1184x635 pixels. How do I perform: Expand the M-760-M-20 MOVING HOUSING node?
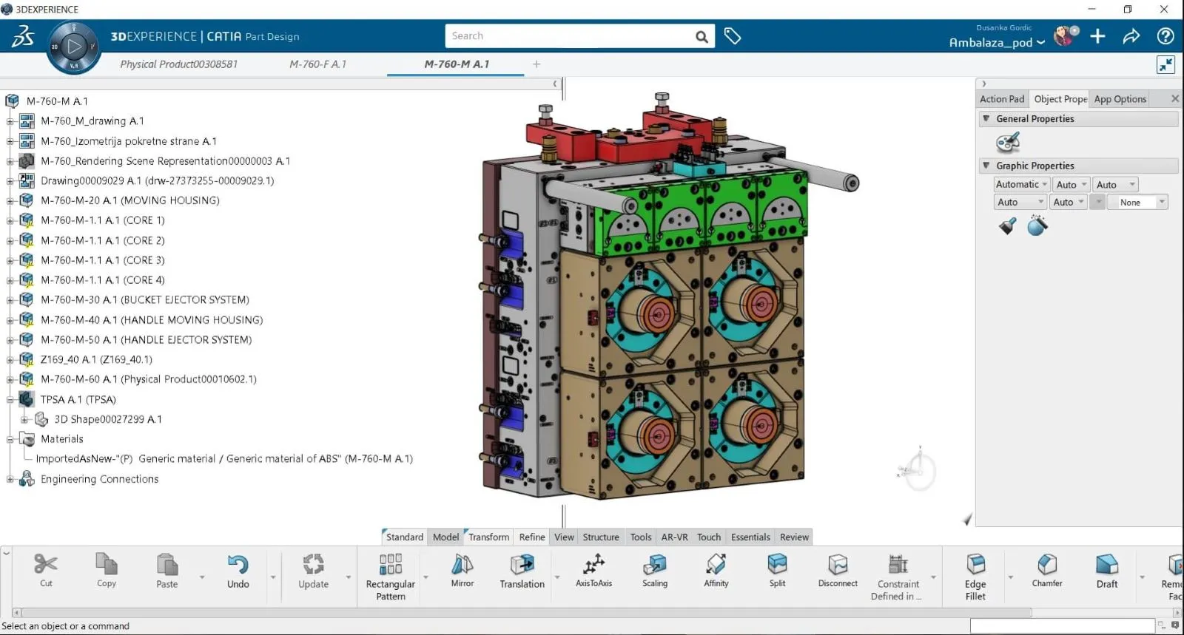coord(10,200)
